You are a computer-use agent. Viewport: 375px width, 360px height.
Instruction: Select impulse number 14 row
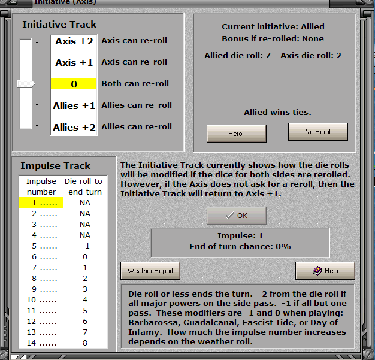pos(63,343)
